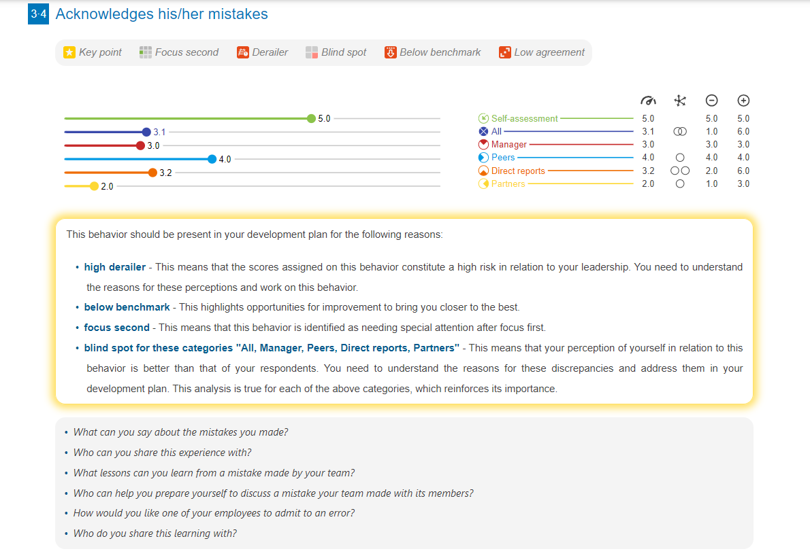This screenshot has width=810, height=560.
Task: Toggle the Partners category indicator
Action: pos(483,183)
